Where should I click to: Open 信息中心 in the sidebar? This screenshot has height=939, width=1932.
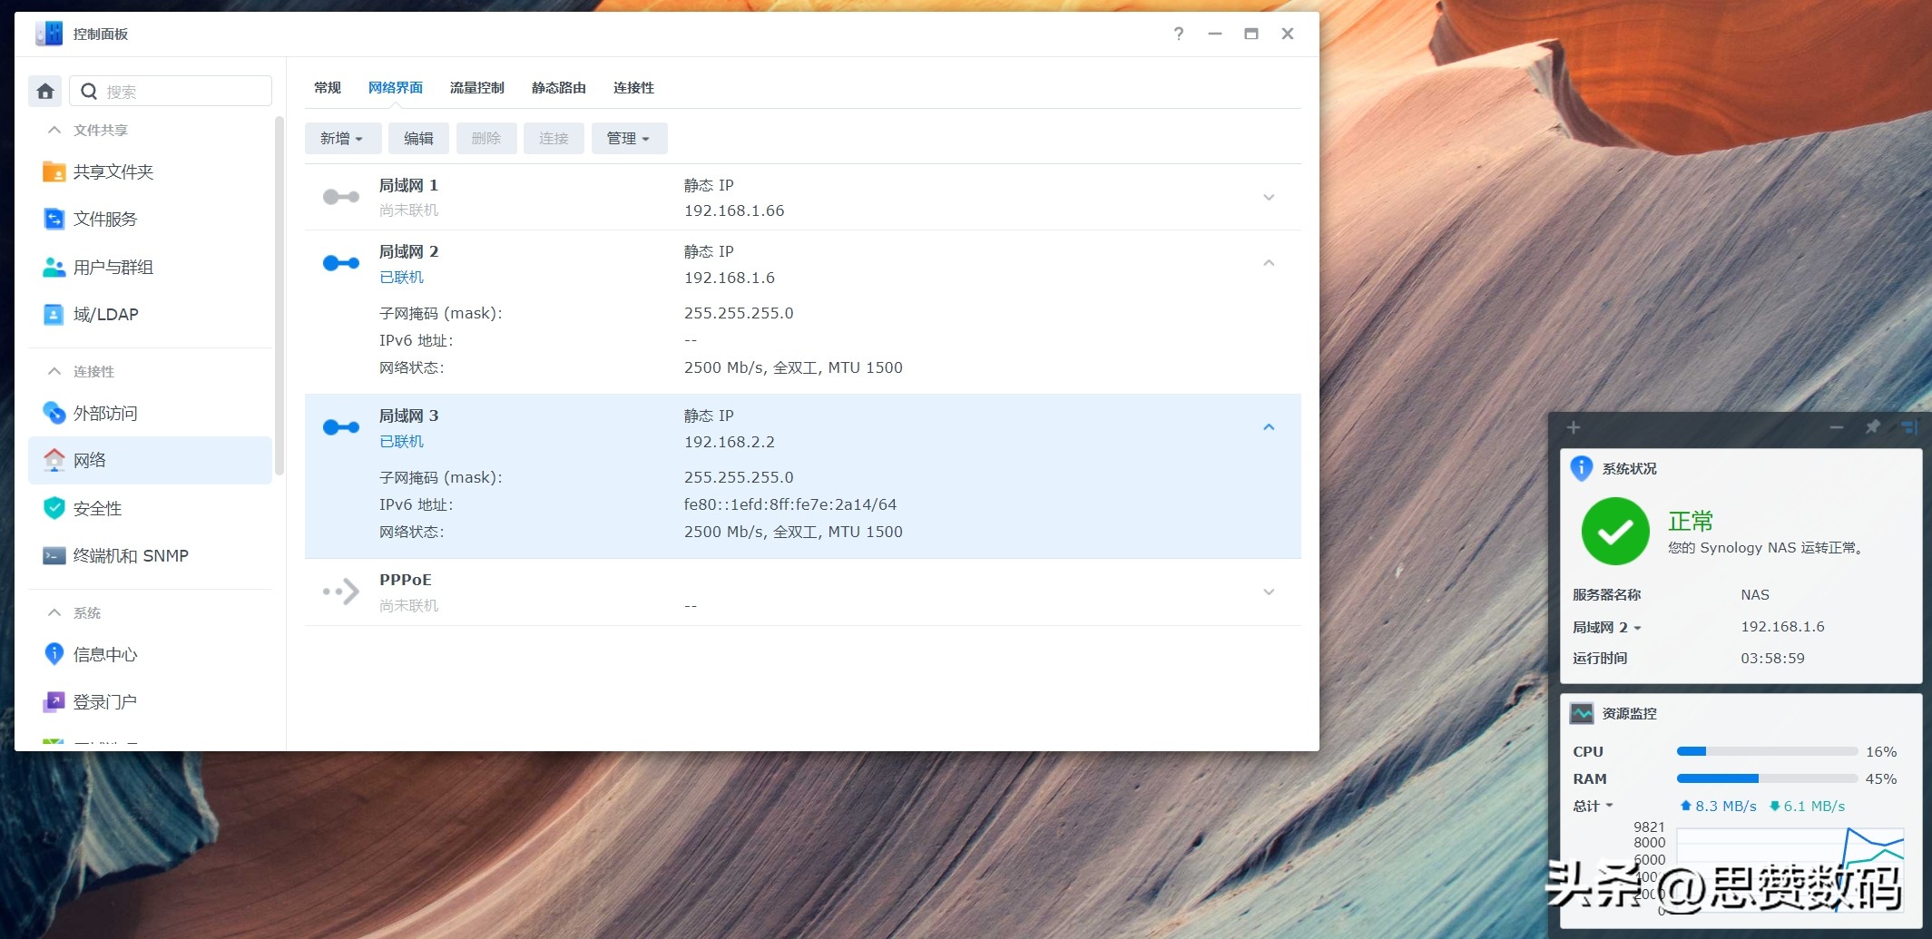click(x=104, y=655)
